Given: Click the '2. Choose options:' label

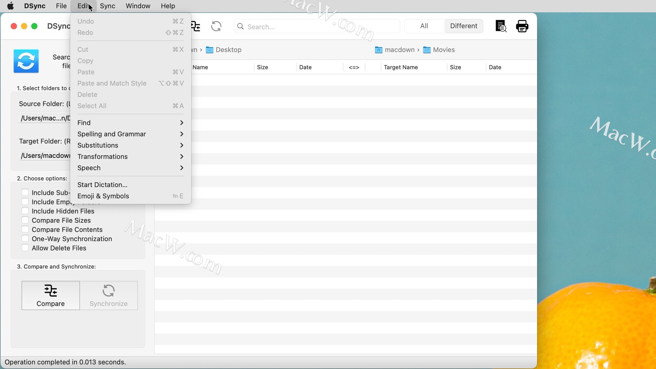Looking at the screenshot, I should [42, 178].
